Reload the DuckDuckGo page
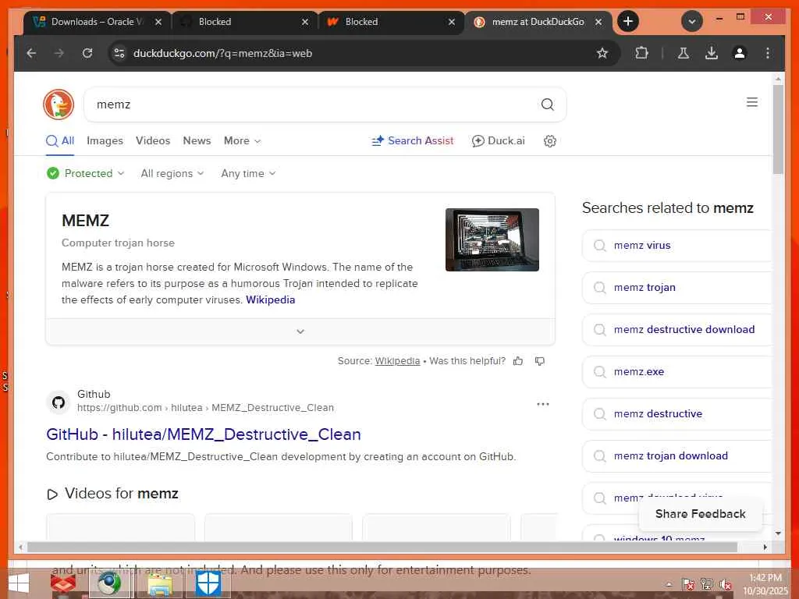The height and width of the screenshot is (599, 799). [87, 53]
